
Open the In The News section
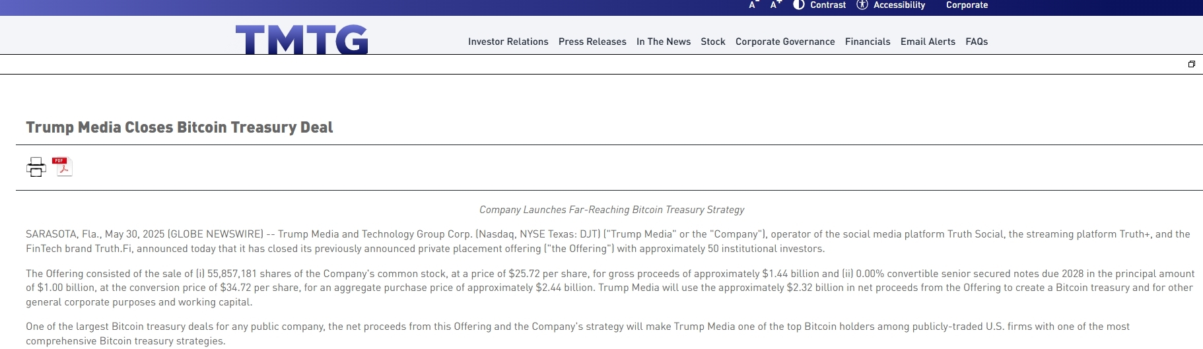[664, 42]
